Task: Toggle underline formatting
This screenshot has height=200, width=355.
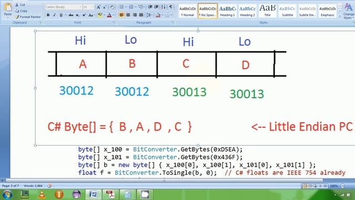Action: click(x=60, y=15)
